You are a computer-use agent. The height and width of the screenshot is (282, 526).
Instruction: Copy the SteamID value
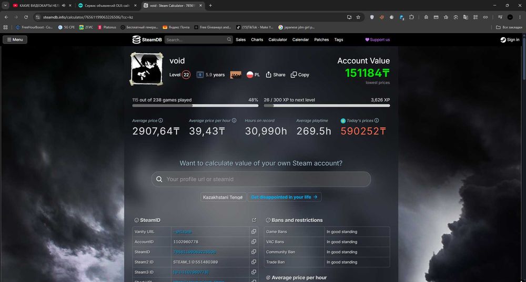254,252
